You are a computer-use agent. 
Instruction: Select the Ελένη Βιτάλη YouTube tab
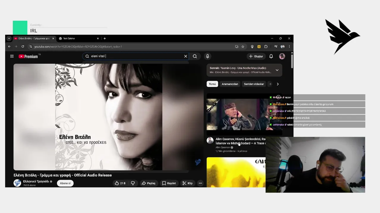pos(34,38)
